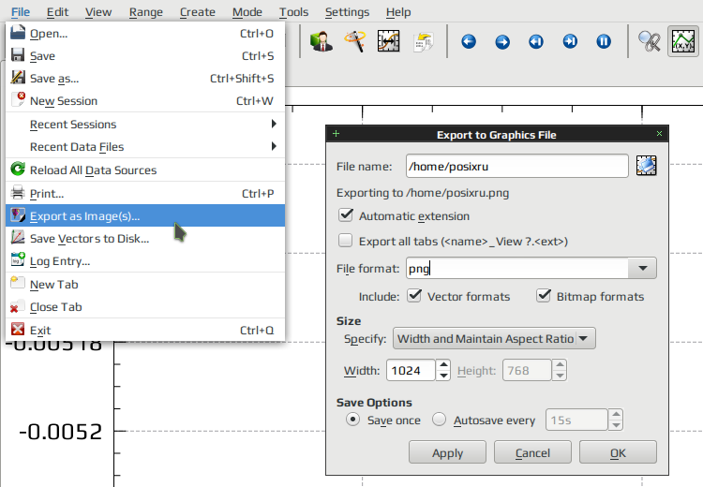
Task: Select the Save once radio button
Action: pos(352,420)
